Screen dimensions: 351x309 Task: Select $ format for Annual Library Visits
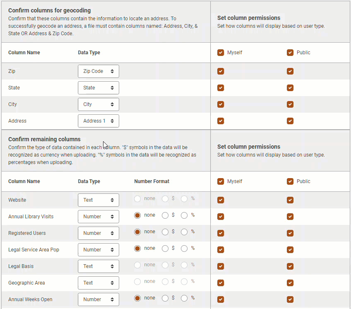click(165, 215)
